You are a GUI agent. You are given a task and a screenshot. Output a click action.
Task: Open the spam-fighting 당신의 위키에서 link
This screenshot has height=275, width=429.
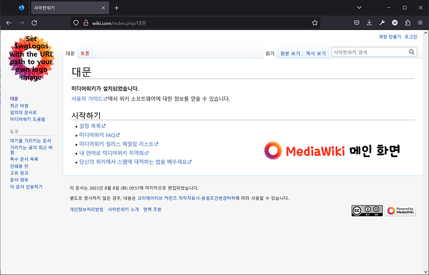(135, 162)
